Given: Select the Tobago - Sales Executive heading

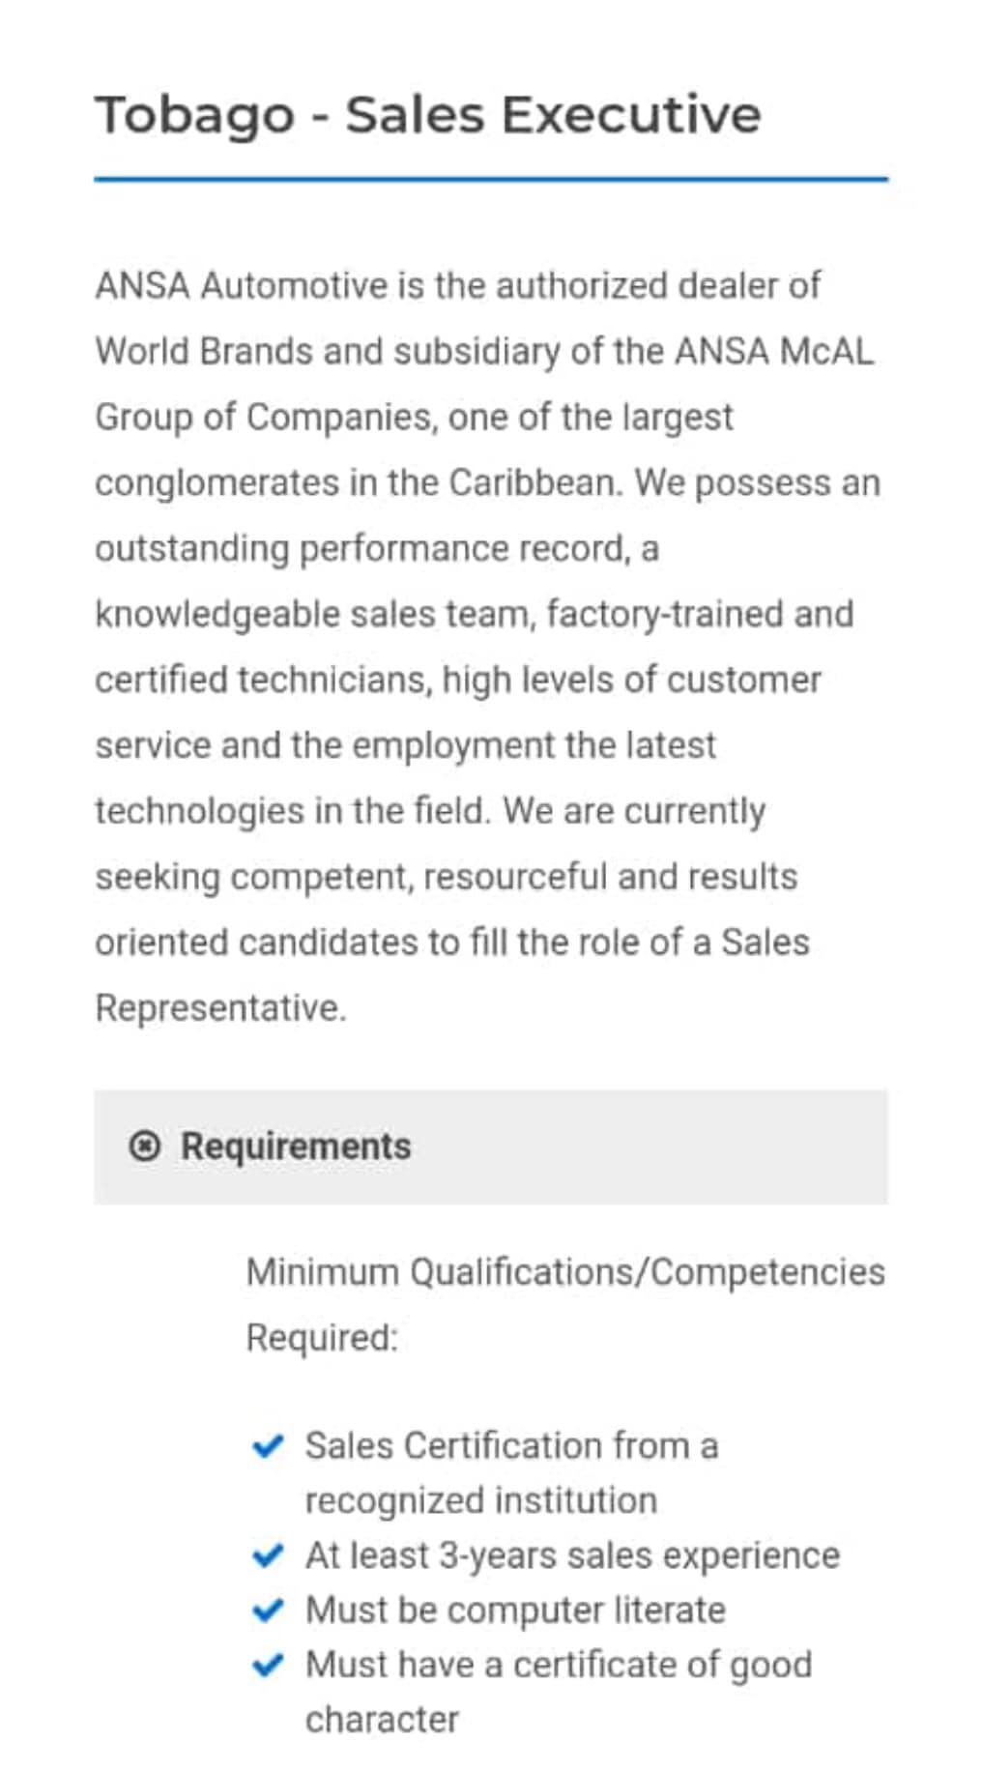Looking at the screenshot, I should [428, 116].
